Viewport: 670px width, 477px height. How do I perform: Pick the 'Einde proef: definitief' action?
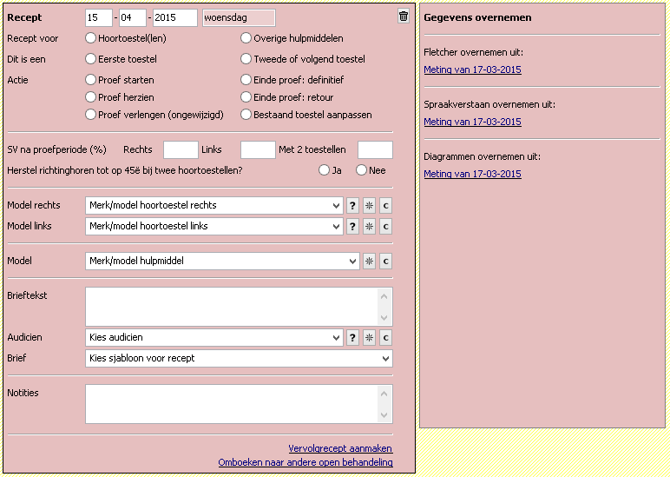tap(246, 80)
